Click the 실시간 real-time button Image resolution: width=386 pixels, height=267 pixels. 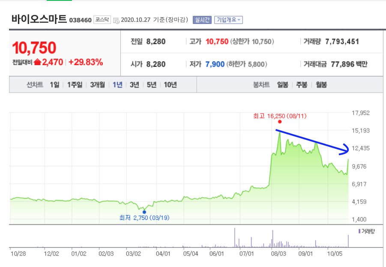click(202, 20)
